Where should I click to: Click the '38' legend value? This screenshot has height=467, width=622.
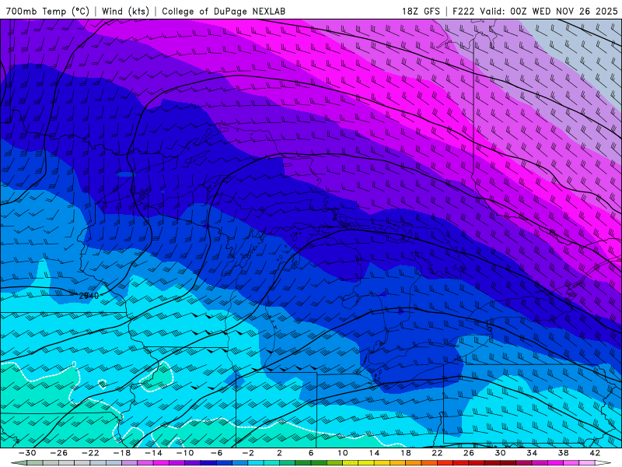click(x=563, y=453)
